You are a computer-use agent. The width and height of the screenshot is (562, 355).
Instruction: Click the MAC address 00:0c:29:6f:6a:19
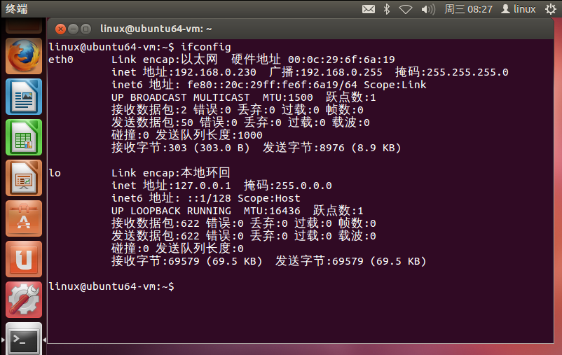tap(341, 60)
